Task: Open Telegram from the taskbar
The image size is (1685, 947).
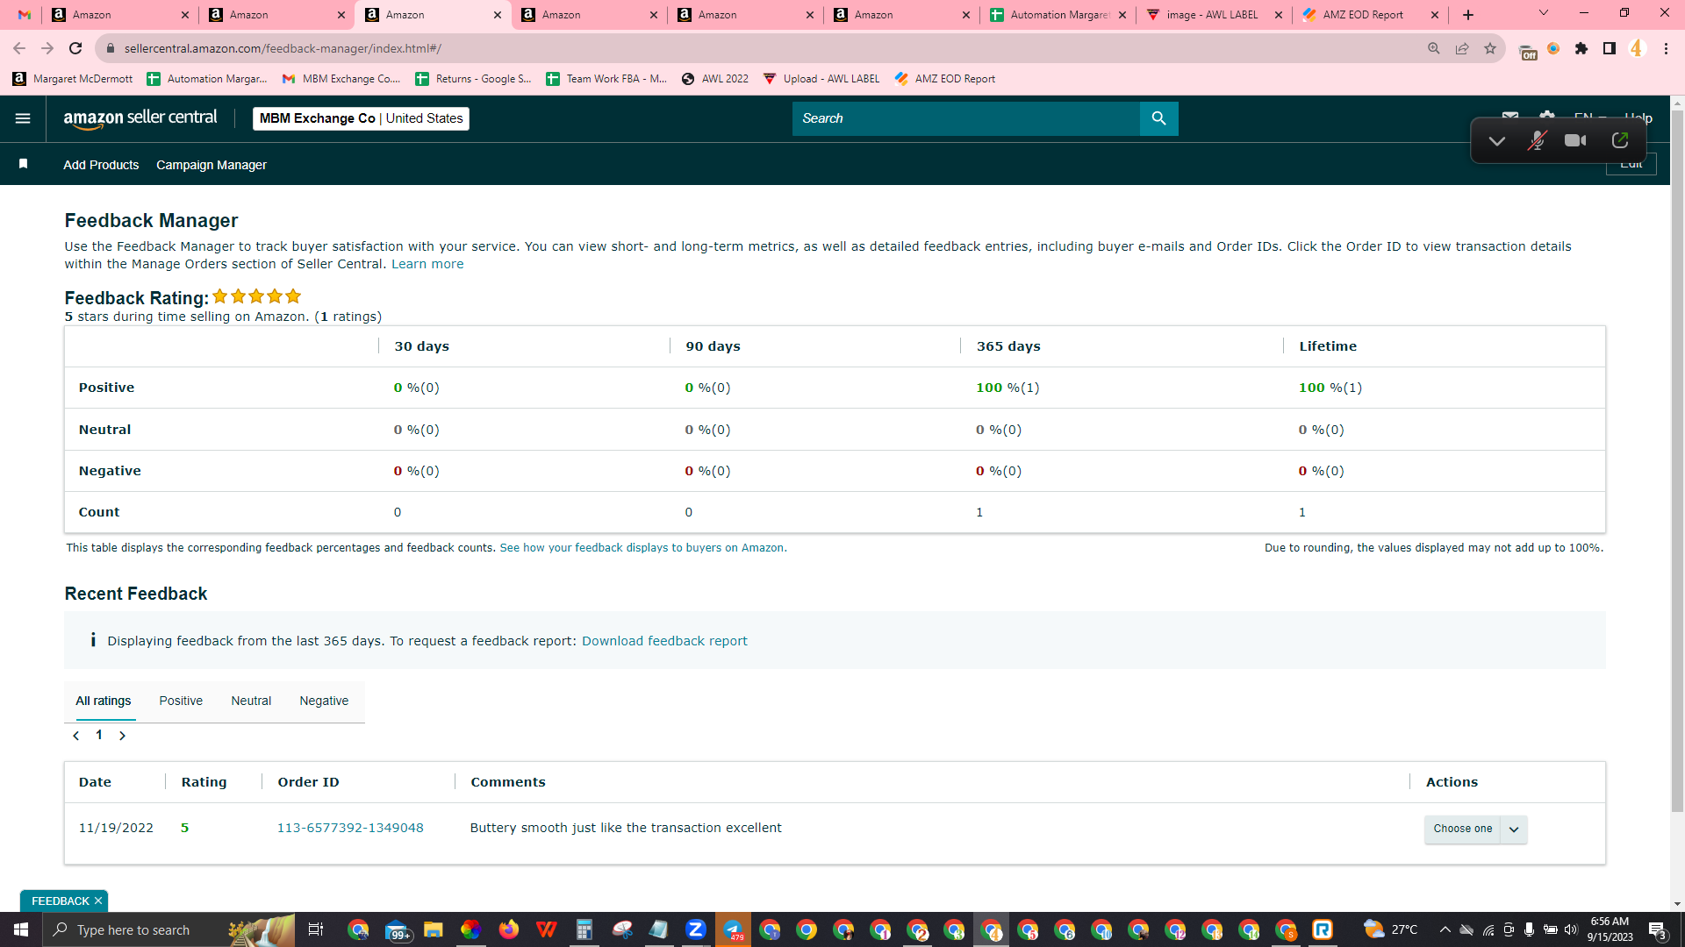Action: click(x=733, y=929)
